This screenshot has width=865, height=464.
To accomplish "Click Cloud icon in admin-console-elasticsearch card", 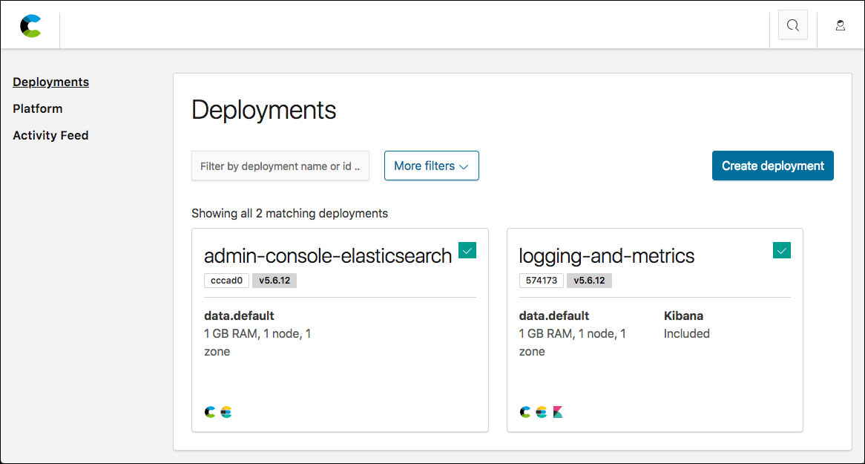I will 210,412.
